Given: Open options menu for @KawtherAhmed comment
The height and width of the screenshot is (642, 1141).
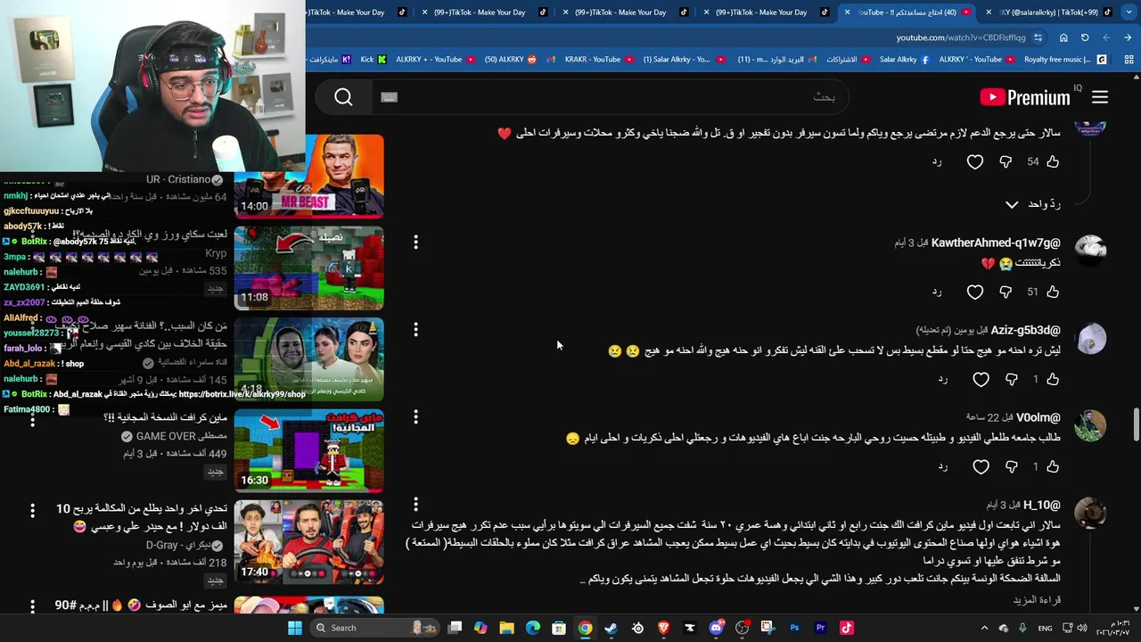Looking at the screenshot, I should point(415,243).
